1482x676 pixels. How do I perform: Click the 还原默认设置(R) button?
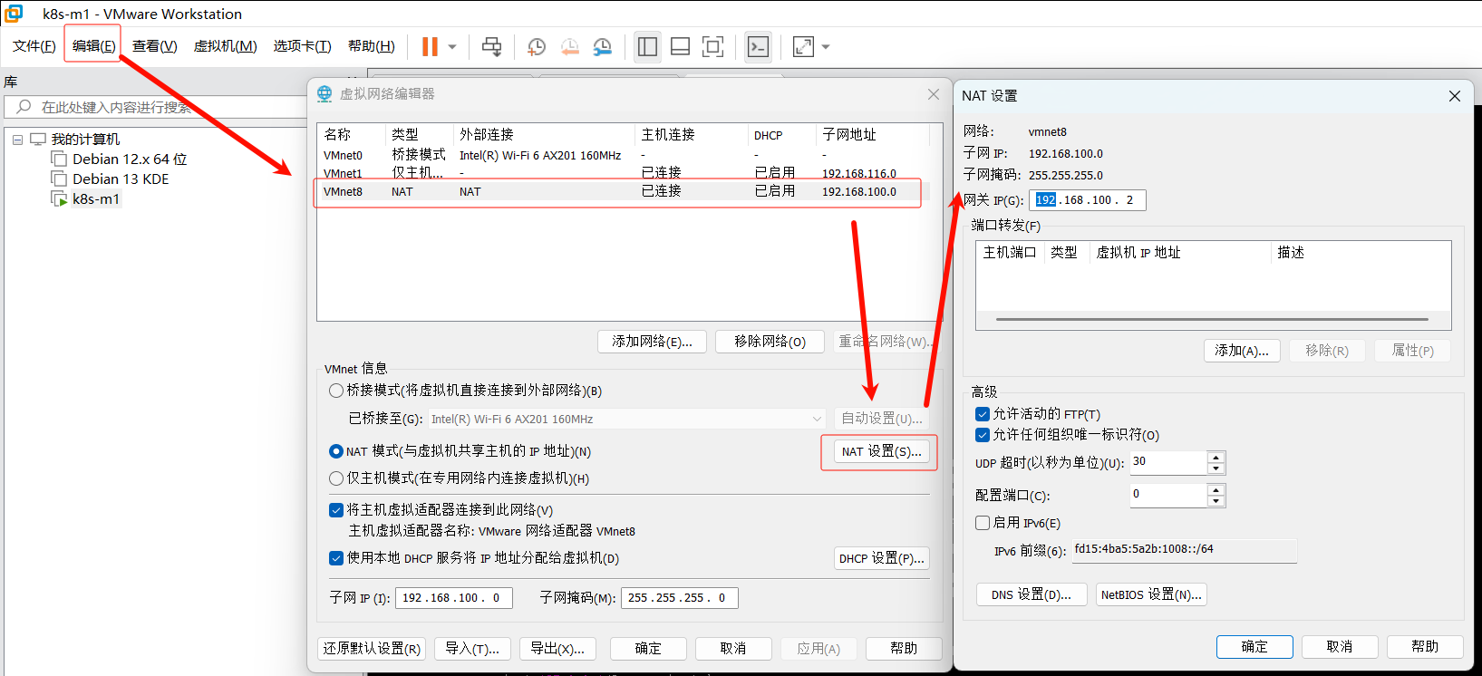pos(372,649)
